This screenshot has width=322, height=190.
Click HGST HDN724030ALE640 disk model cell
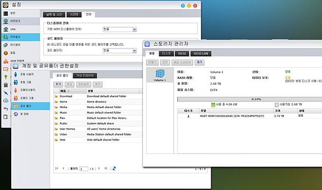tap(232, 116)
